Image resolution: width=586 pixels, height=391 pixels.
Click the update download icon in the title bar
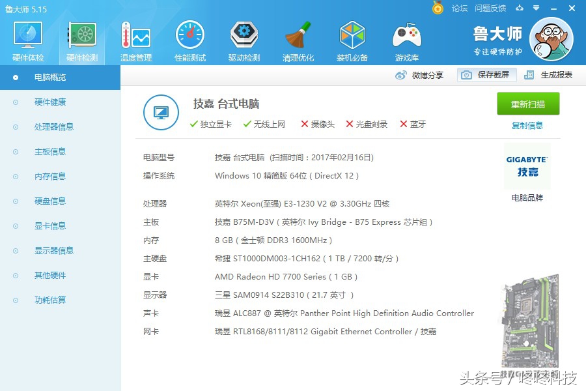pyautogui.click(x=518, y=8)
